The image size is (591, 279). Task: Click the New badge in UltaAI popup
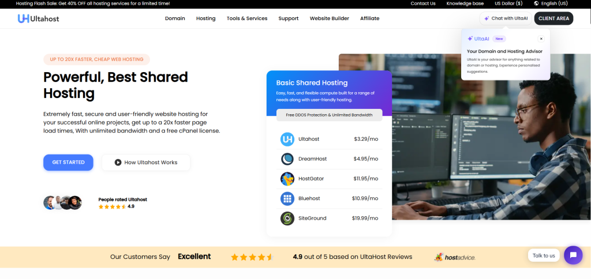[499, 39]
